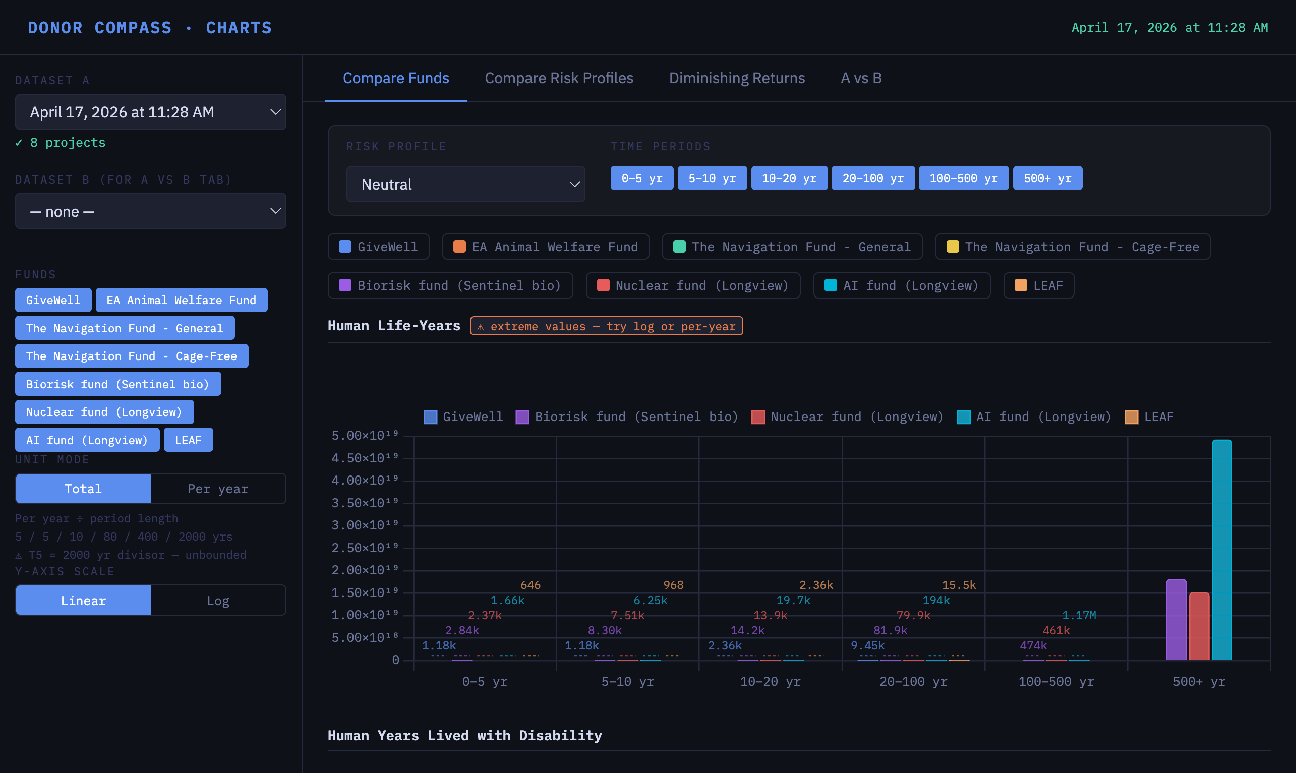Open the Neutral risk profile dropdown
This screenshot has width=1296, height=773.
coord(465,184)
